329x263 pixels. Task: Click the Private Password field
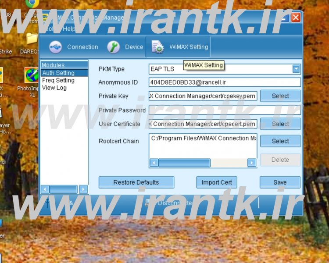[x=225, y=110]
